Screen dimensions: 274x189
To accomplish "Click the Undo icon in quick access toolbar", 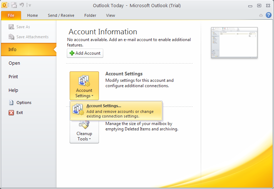I will point(22,5).
